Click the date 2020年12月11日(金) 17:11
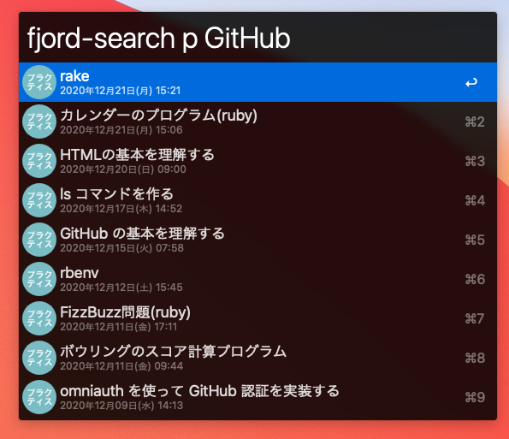 click(x=119, y=327)
